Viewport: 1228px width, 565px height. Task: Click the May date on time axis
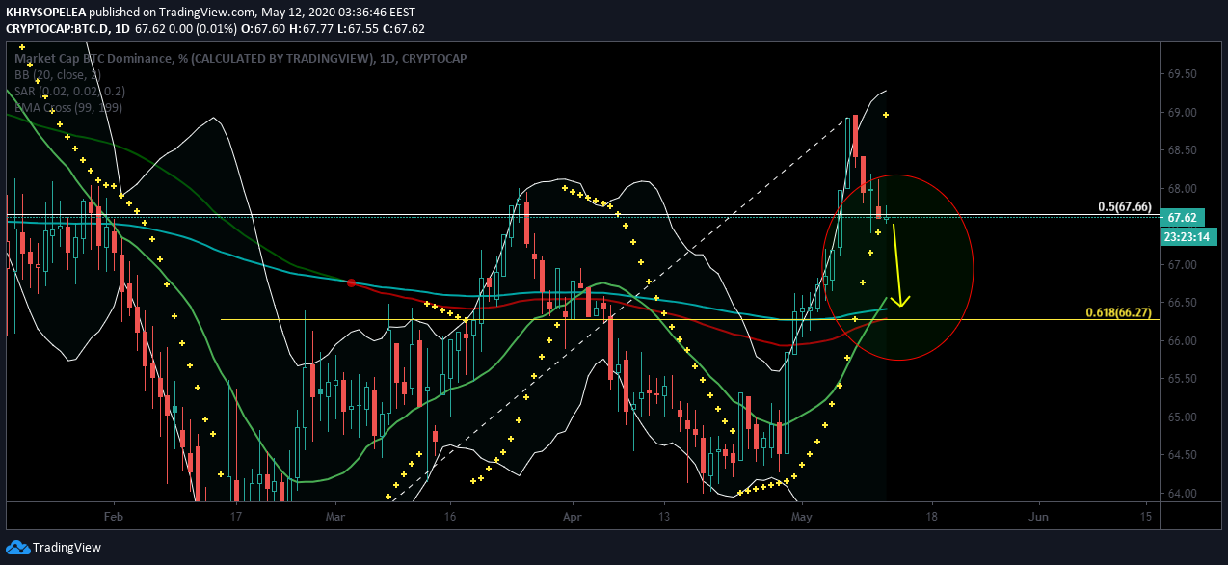(803, 517)
